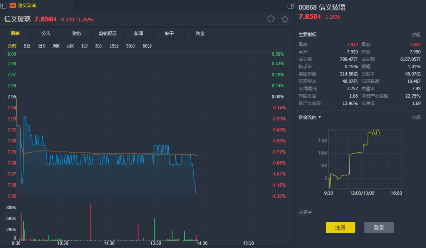The image size is (426, 248).
Task: Select the 资金 tab
Action: [200, 34]
